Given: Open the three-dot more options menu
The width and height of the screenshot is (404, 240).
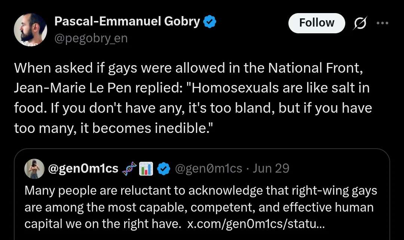Looking at the screenshot, I should tap(382, 23).
